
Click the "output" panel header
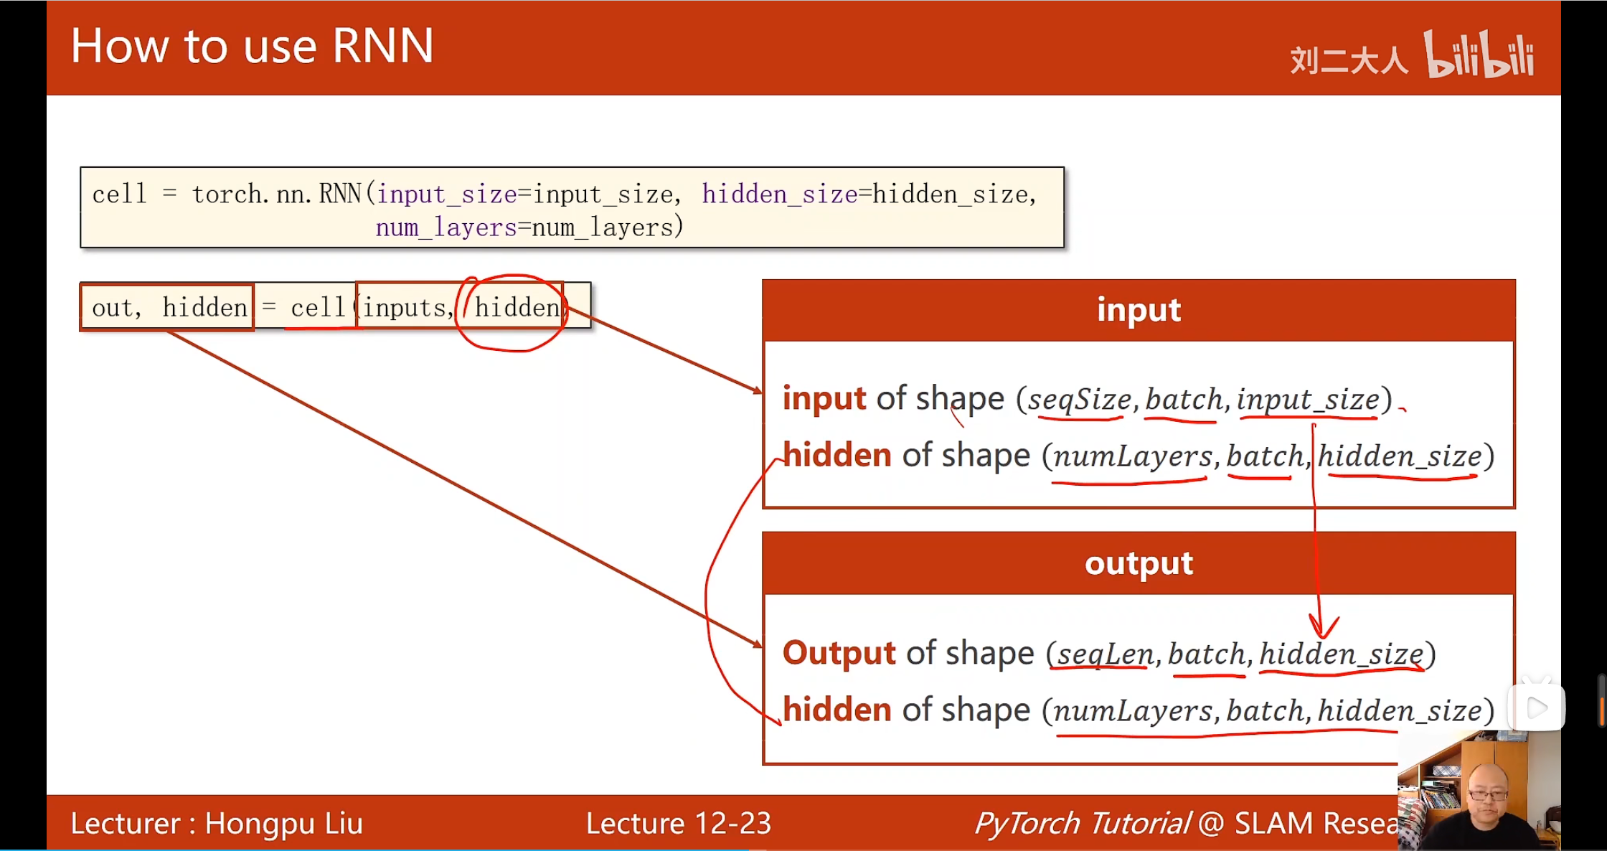(x=1139, y=563)
